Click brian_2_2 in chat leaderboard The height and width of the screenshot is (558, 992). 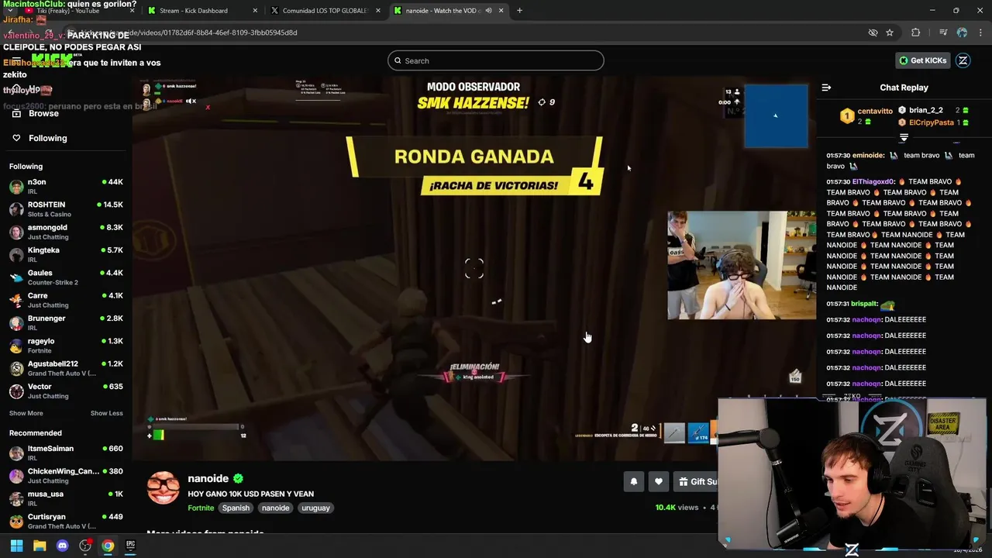pos(933,110)
